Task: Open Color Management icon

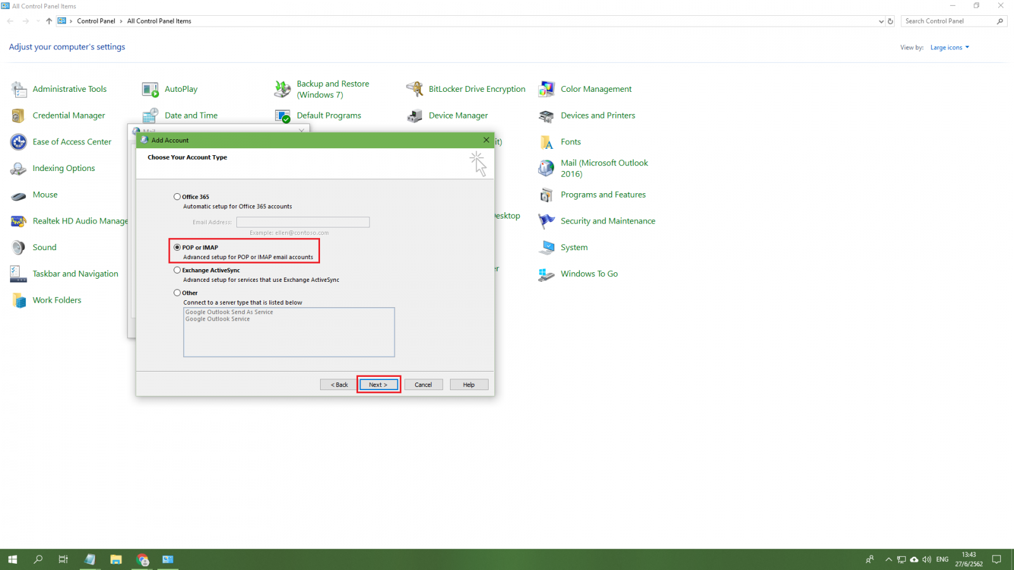Action: tap(546, 89)
